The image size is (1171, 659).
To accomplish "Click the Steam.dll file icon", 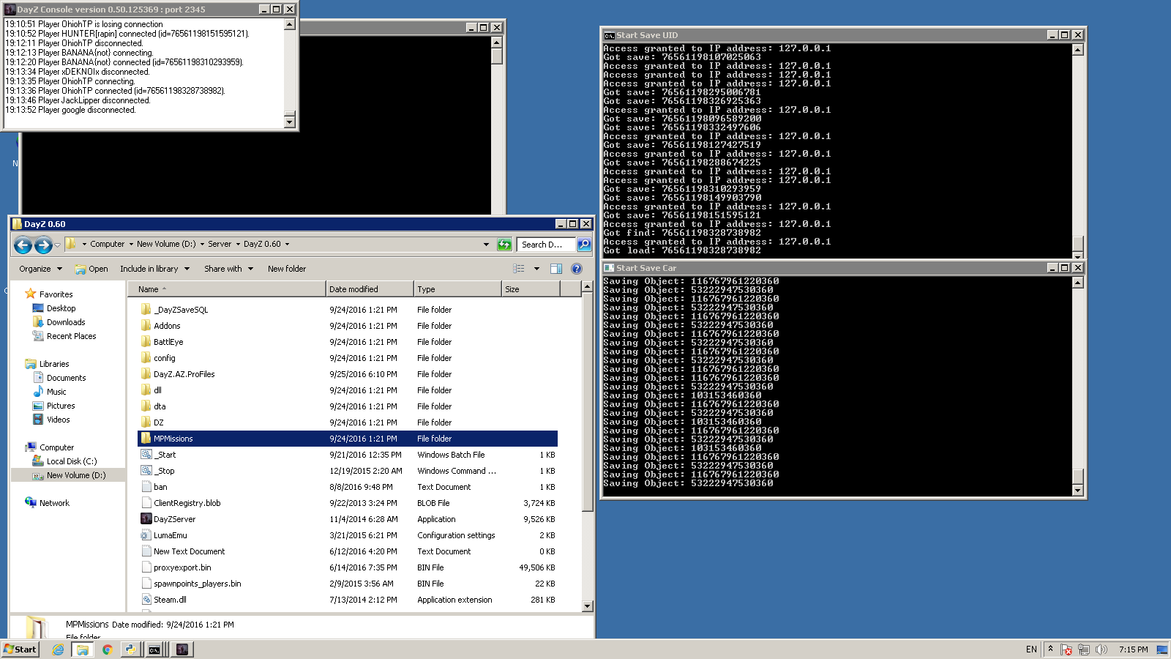I will [146, 600].
